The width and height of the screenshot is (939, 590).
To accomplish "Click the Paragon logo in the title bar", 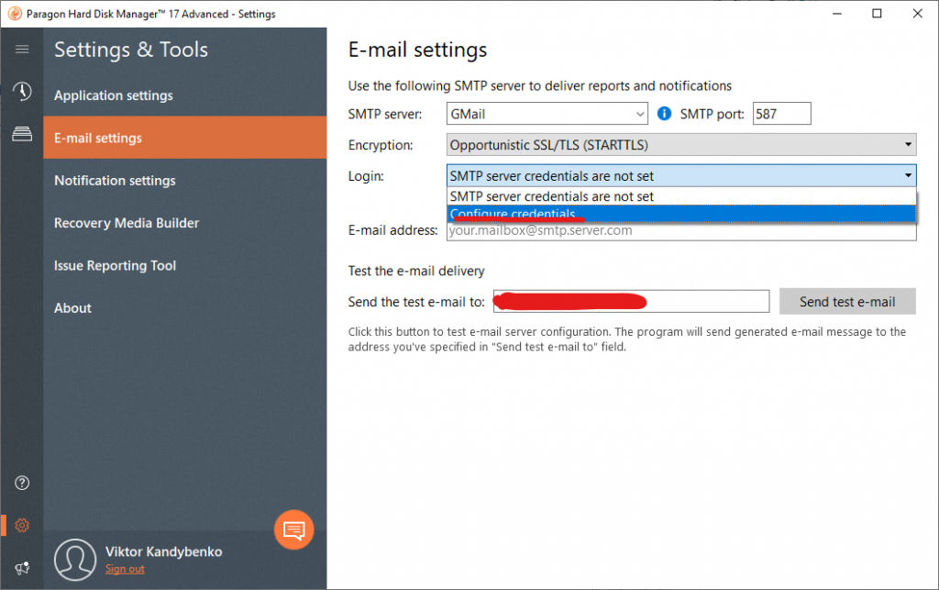I will (15, 14).
